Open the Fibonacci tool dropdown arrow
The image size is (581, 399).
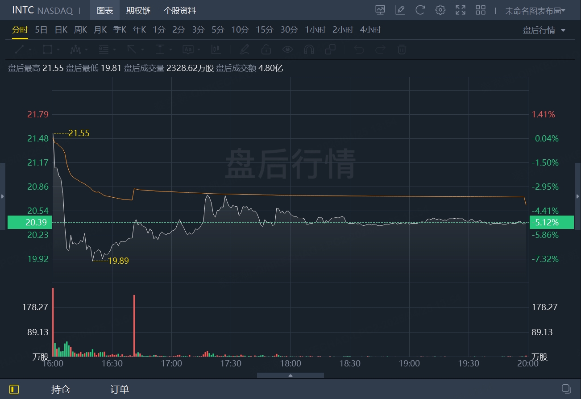click(x=114, y=50)
